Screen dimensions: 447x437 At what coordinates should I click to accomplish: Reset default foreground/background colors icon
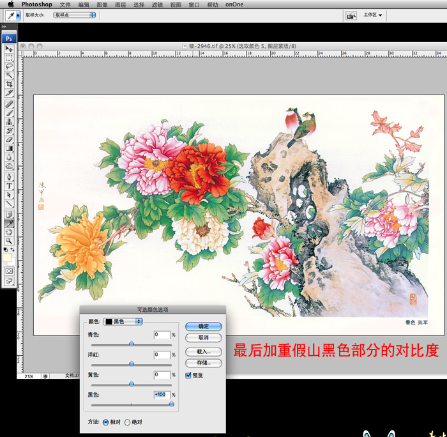pyautogui.click(x=5, y=249)
